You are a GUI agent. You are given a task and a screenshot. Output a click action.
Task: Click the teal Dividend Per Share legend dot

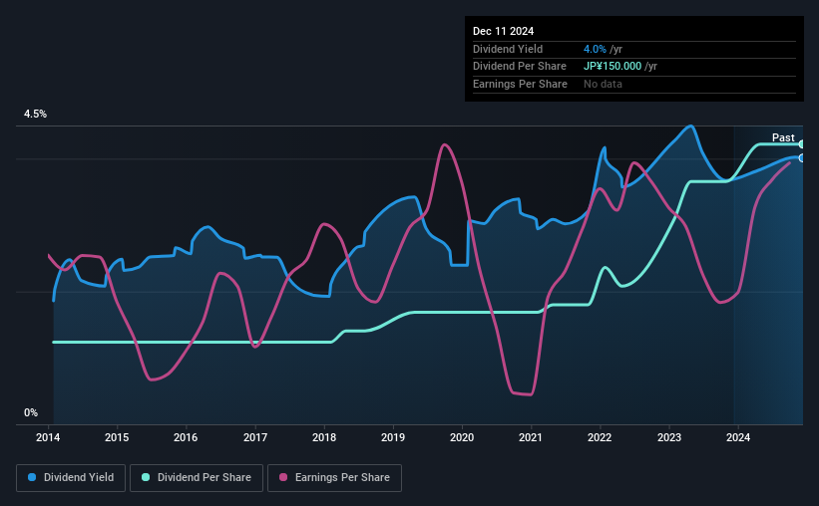click(146, 477)
